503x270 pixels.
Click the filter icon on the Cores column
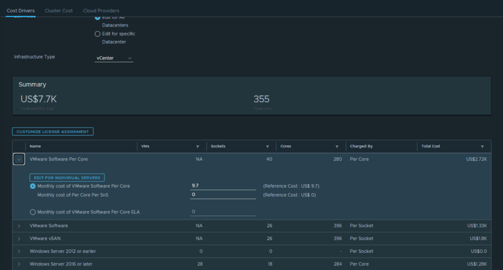(x=337, y=146)
